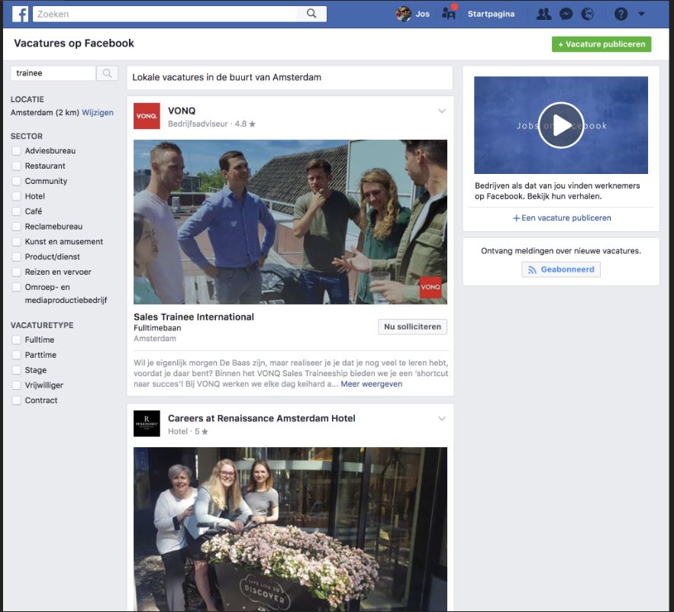Tick Reizen en vervoer checkbox
The width and height of the screenshot is (674, 612).
[x=16, y=272]
